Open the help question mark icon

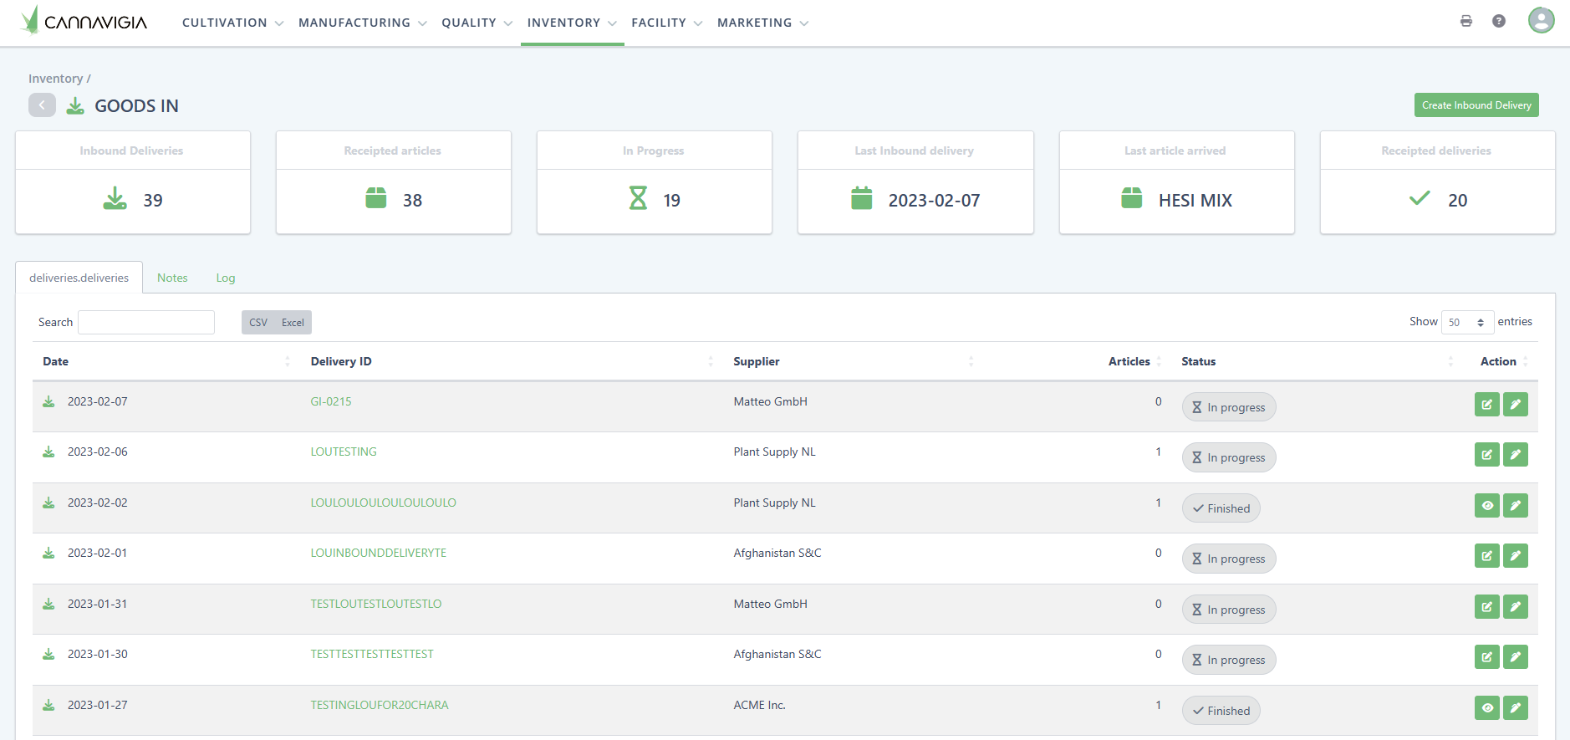[1498, 21]
